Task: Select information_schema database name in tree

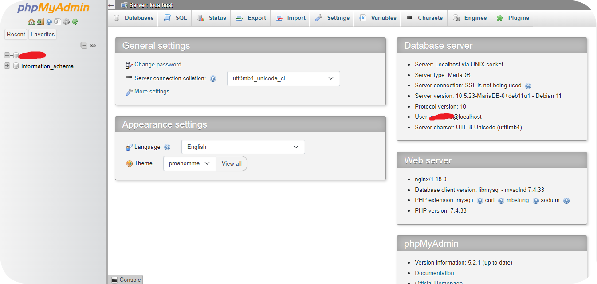Action: (47, 66)
